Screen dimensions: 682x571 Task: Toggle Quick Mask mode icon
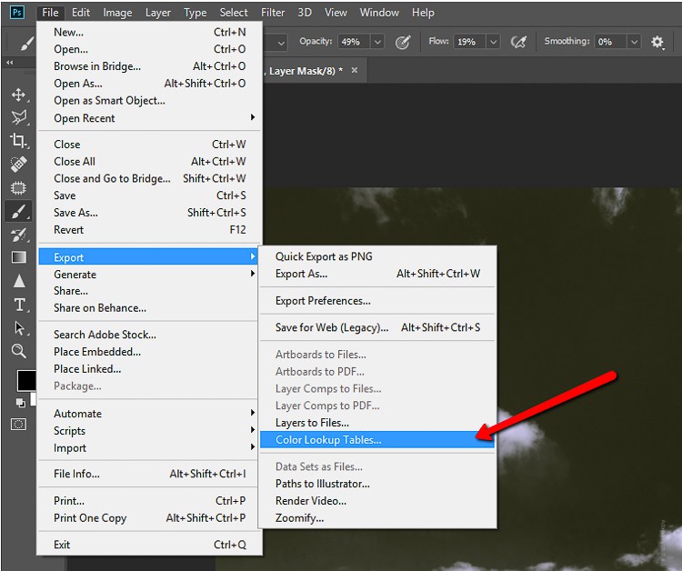19,424
